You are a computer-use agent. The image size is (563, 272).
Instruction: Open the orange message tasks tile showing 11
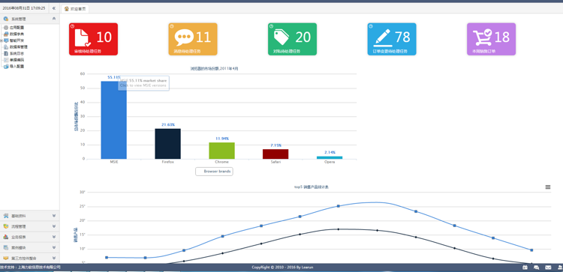(193, 39)
